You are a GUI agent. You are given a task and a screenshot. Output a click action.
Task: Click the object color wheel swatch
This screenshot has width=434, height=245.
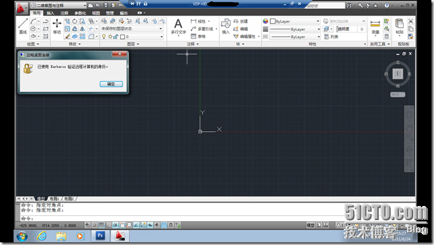(x=266, y=22)
